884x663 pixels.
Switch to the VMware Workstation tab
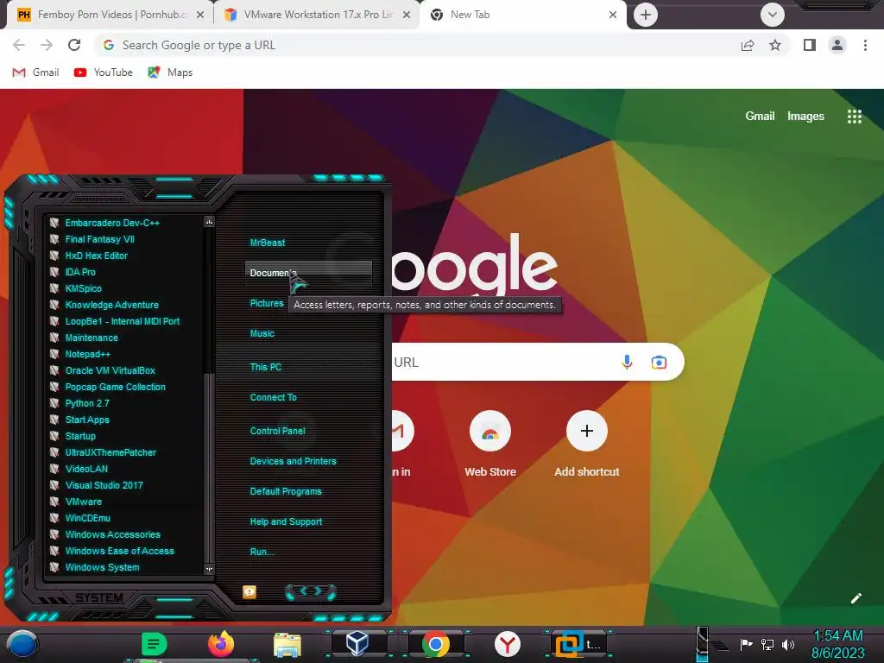click(316, 15)
